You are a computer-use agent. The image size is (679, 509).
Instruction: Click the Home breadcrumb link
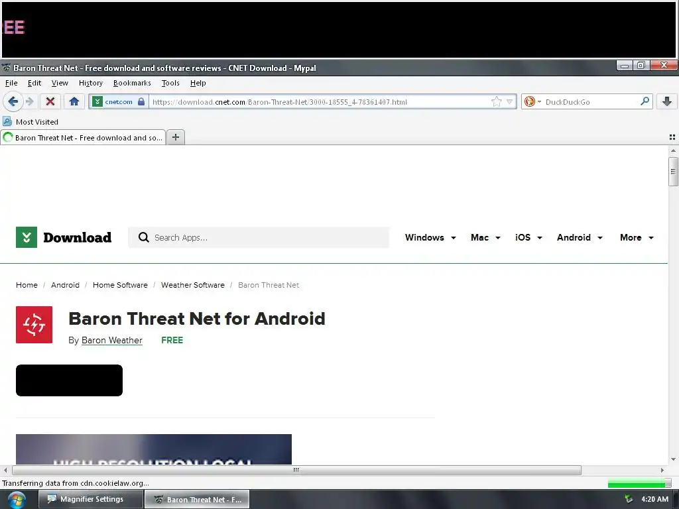point(27,285)
